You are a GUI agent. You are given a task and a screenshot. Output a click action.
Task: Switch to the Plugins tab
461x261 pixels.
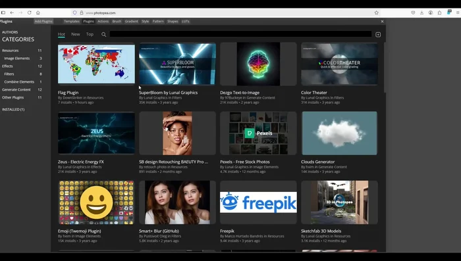[88, 21]
